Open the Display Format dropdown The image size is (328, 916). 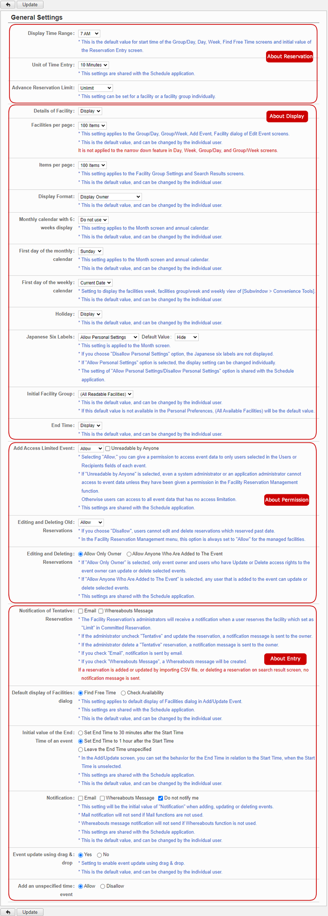(x=110, y=197)
